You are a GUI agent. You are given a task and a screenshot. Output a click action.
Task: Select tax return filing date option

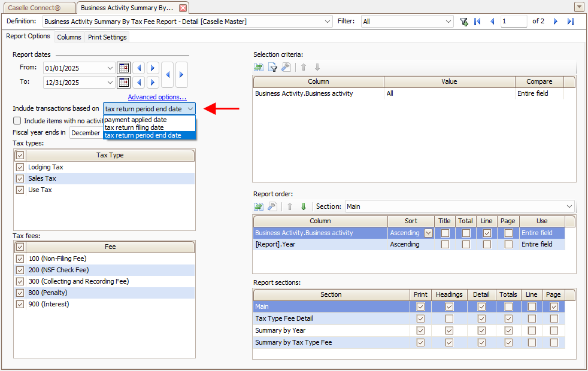pos(134,127)
